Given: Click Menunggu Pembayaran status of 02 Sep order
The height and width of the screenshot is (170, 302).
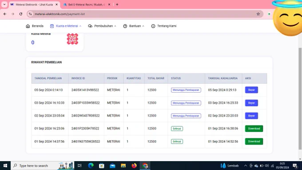Looking at the screenshot, I should point(186,116).
